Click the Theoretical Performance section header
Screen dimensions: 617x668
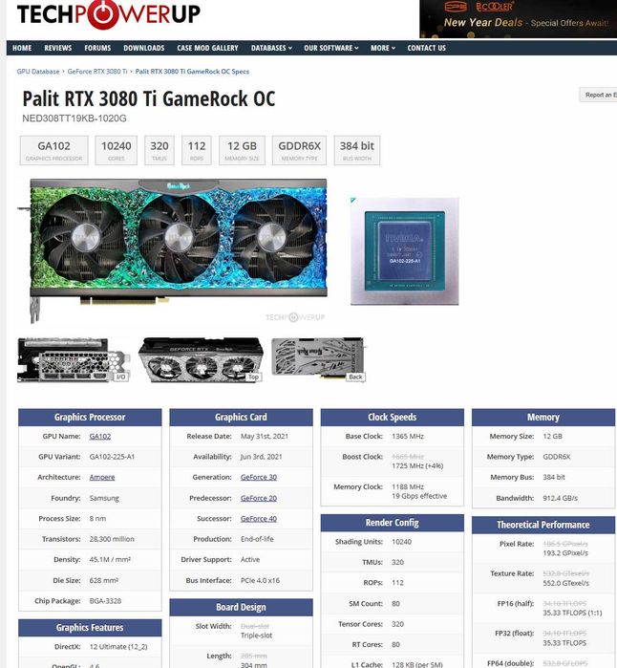click(543, 525)
